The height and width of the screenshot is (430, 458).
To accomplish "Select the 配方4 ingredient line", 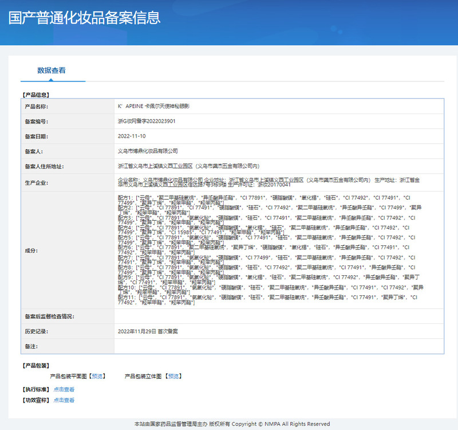I will click(264, 230).
